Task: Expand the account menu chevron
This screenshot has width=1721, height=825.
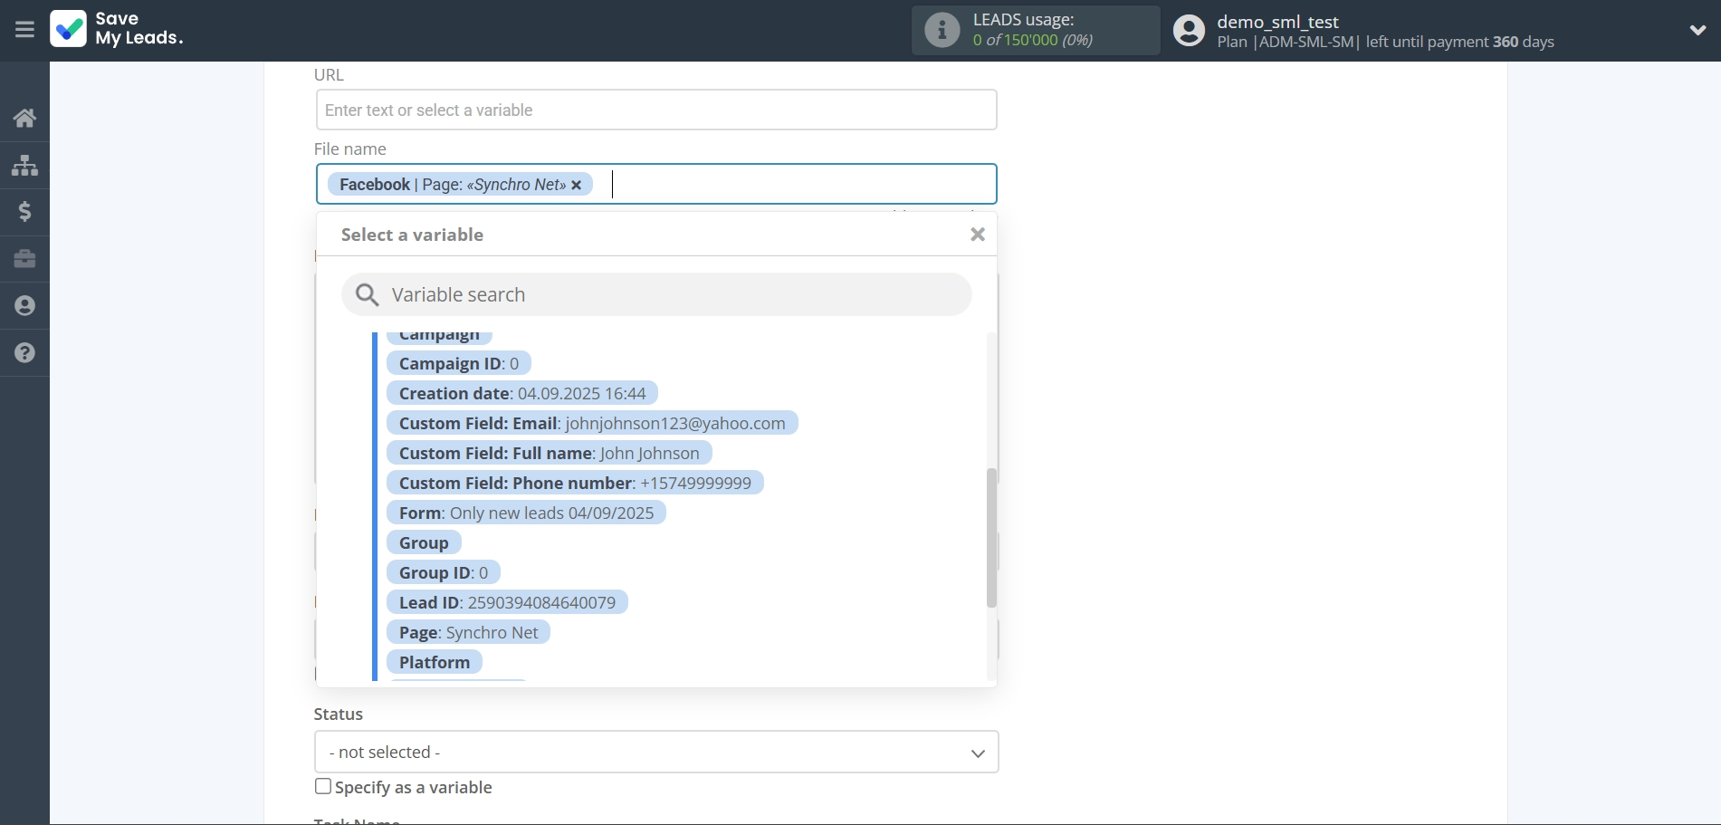Action: click(1697, 30)
